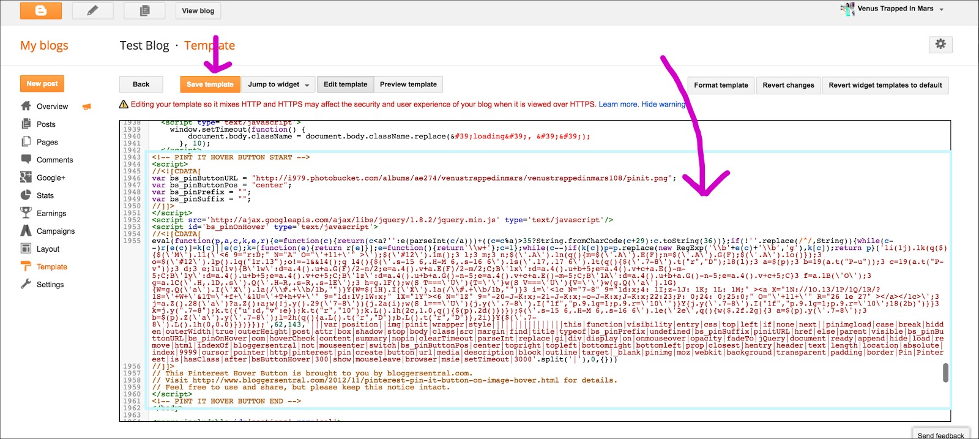The height and width of the screenshot is (439, 979).
Task: Click Revert widget templates to default
Action: [x=885, y=85]
